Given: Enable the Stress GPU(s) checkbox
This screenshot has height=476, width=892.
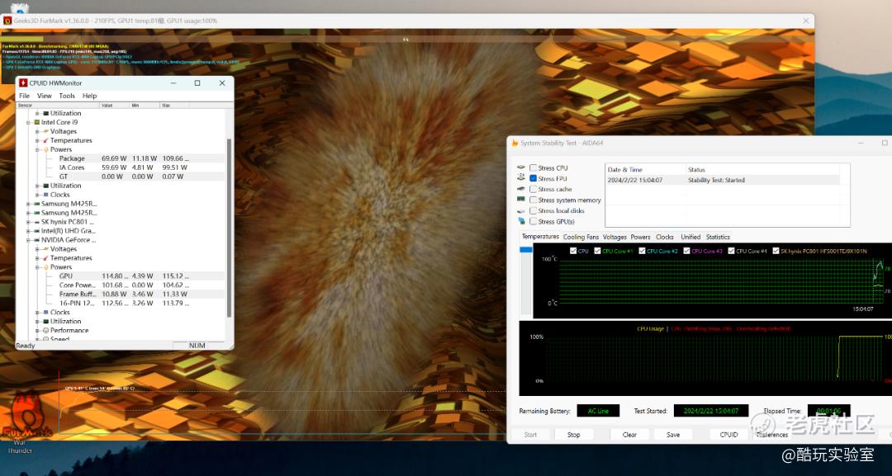Looking at the screenshot, I should pos(533,222).
